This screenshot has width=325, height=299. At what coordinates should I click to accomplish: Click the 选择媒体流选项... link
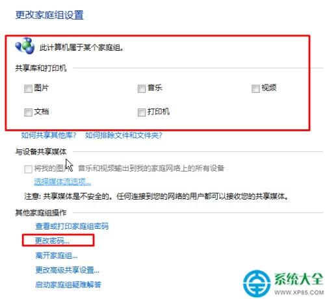tap(62, 181)
